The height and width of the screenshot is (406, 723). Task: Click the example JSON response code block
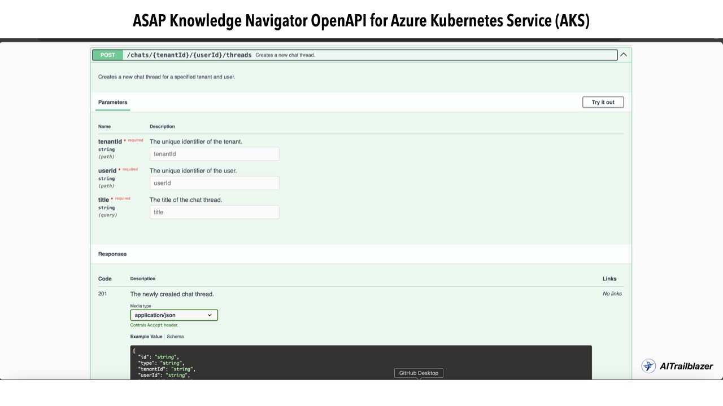pyautogui.click(x=361, y=362)
